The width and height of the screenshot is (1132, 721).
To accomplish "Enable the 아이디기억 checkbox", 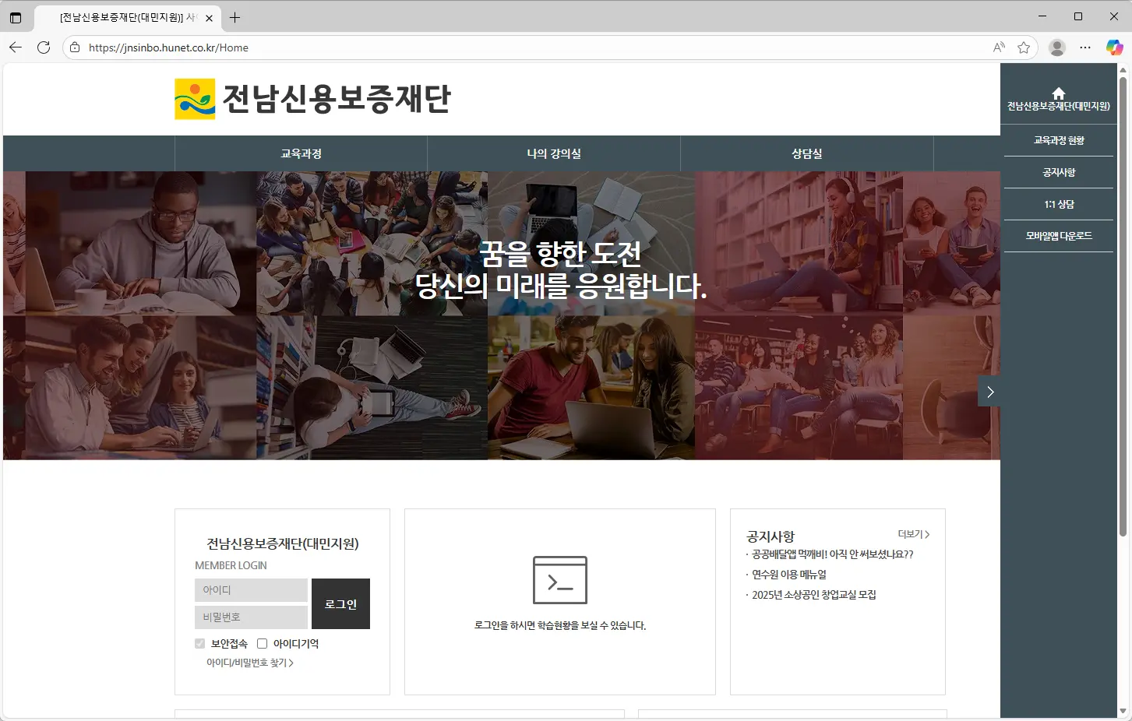I will (263, 643).
